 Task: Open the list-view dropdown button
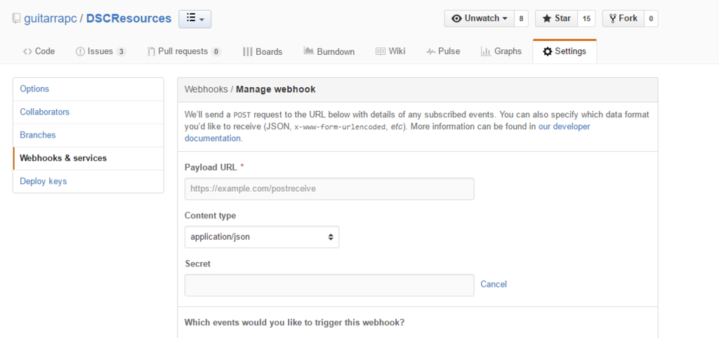[194, 19]
